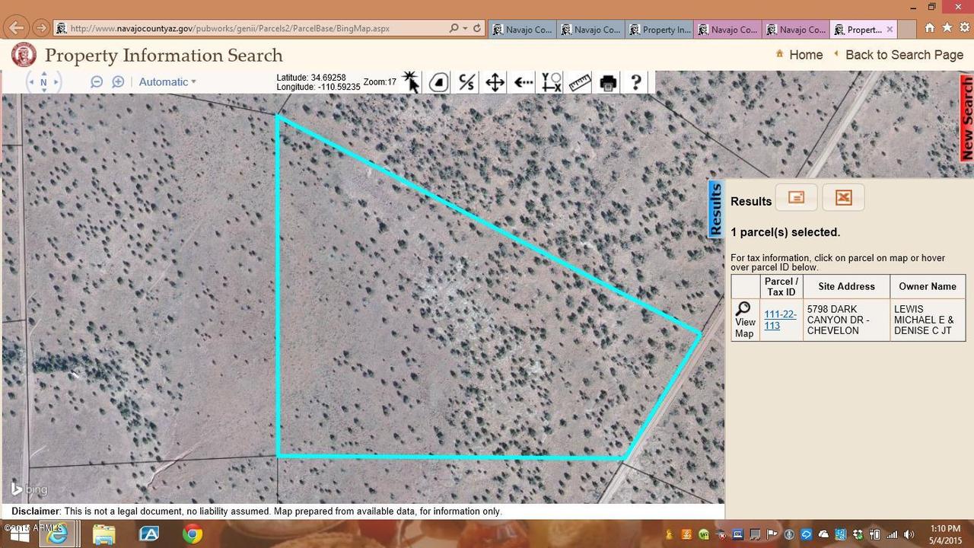This screenshot has height=548, width=974.
Task: Open the map help tool
Action: tap(635, 82)
